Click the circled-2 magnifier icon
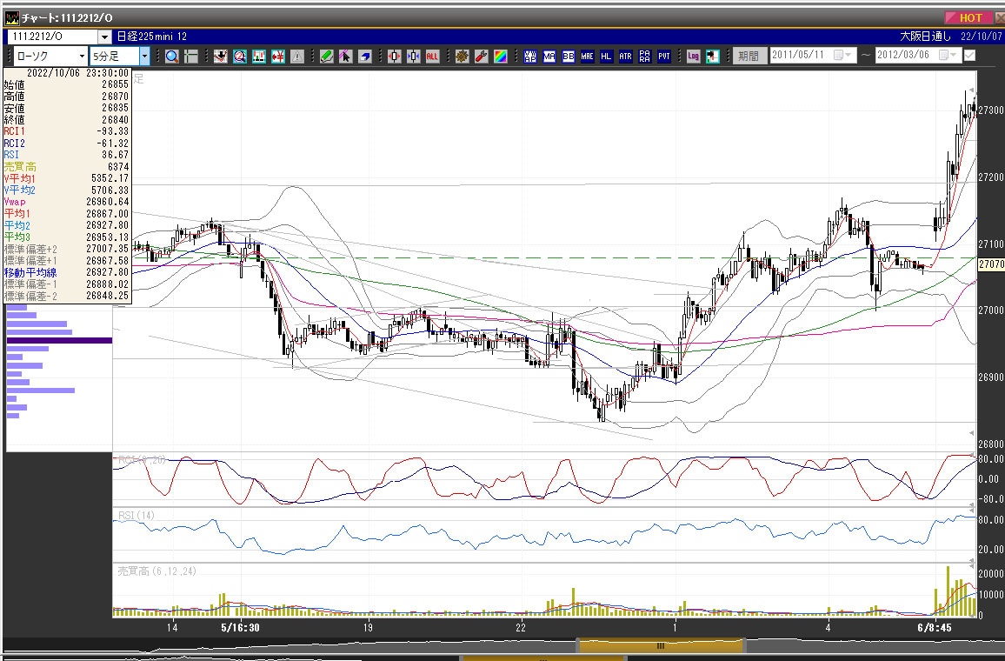 coord(240,57)
